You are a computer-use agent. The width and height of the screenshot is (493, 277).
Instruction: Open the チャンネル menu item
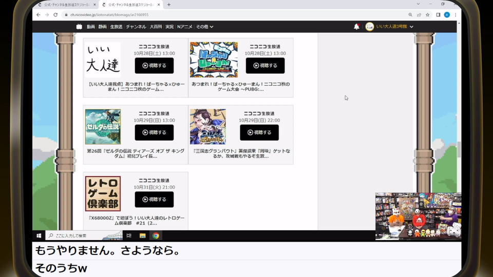[x=136, y=27]
